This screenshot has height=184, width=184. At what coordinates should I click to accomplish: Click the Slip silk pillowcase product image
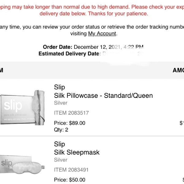(x=22, y=108)
